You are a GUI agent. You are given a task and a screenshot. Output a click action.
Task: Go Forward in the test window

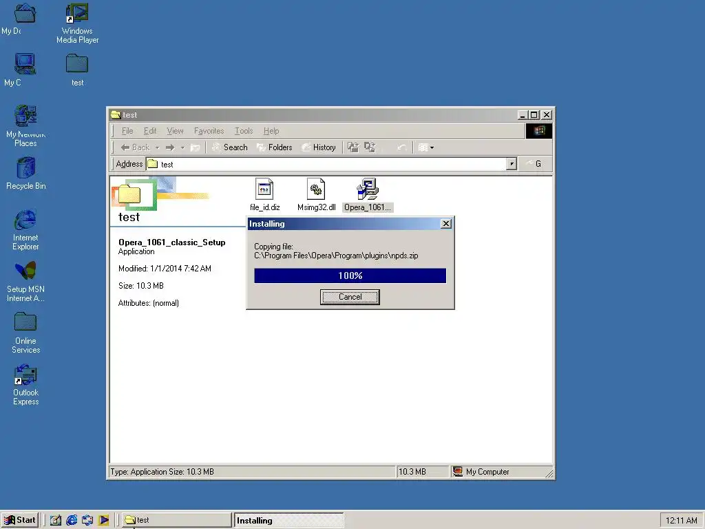(x=170, y=147)
